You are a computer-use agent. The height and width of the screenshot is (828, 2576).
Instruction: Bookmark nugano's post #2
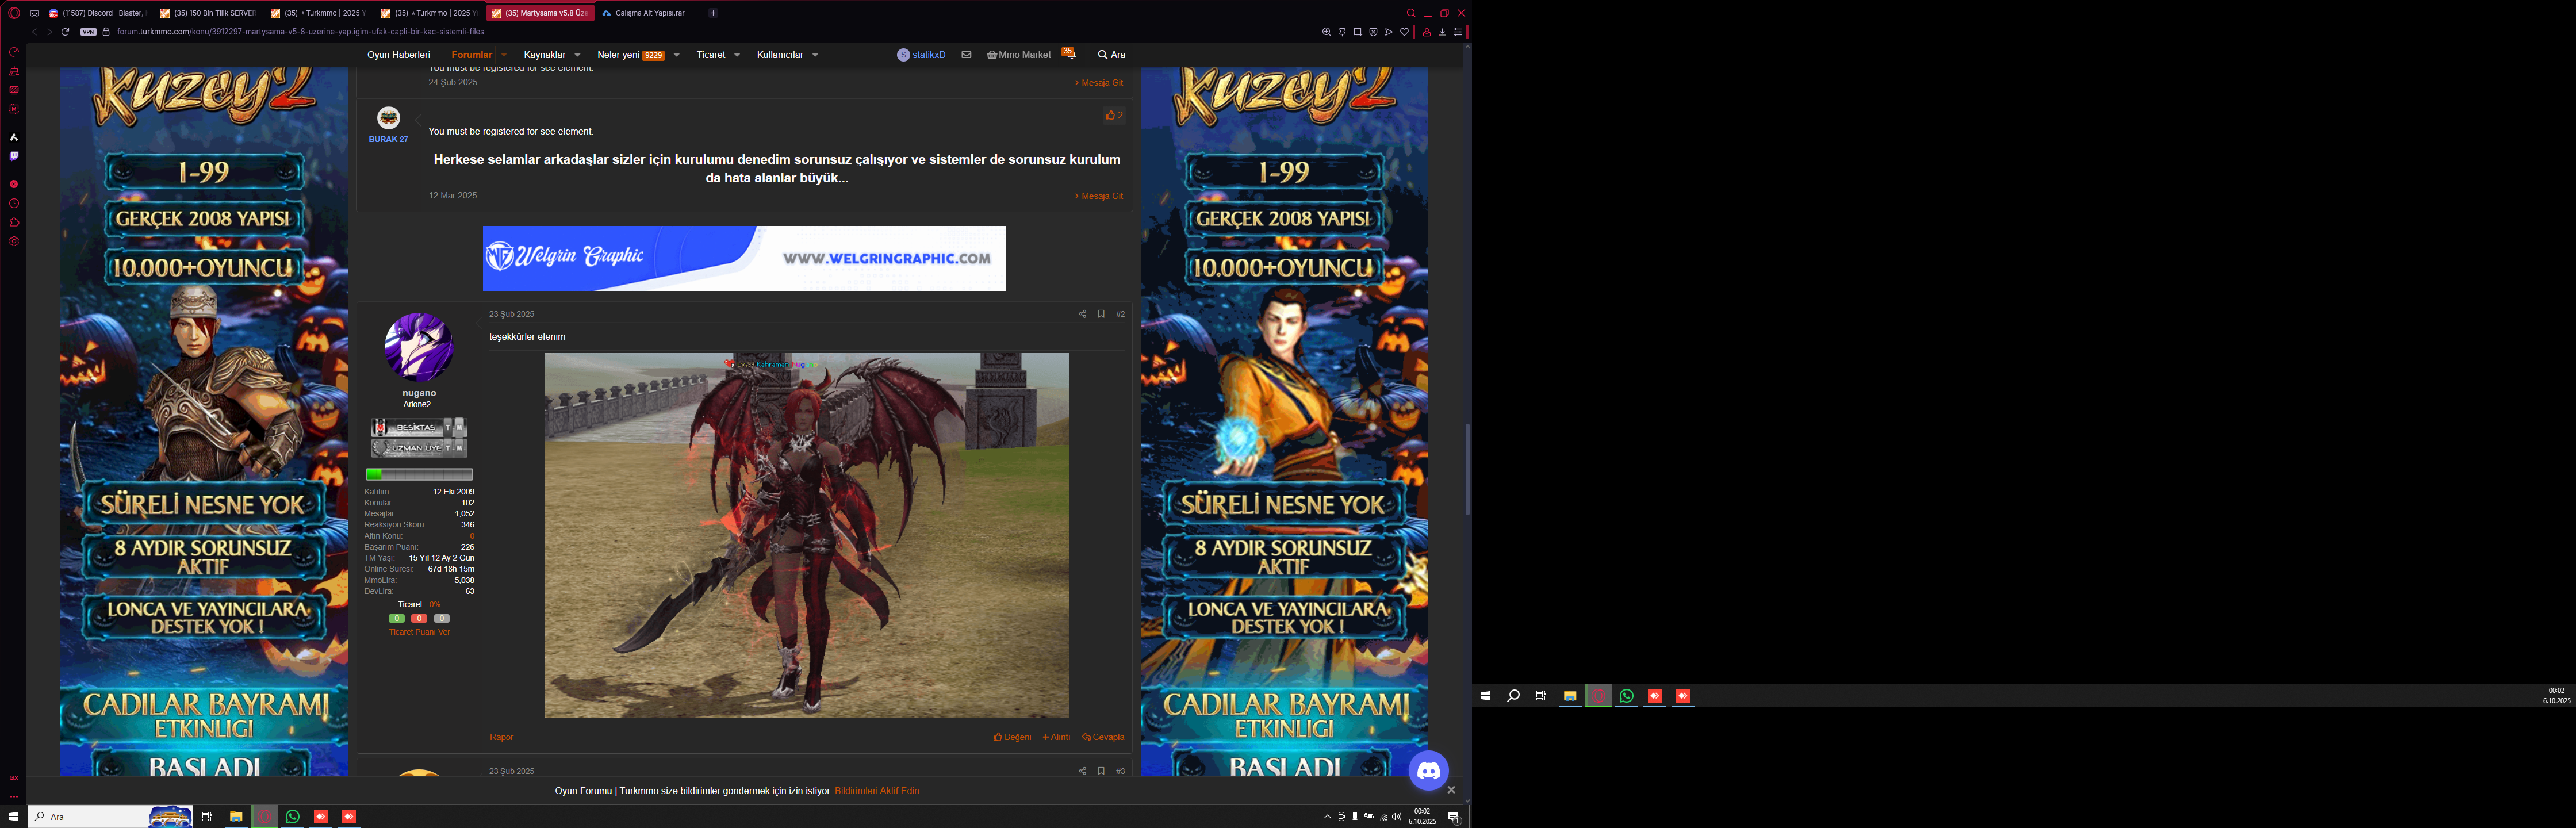[x=1101, y=314]
